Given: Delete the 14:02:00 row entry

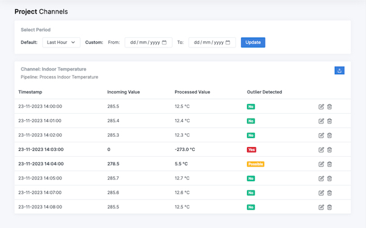Looking at the screenshot, I should 329,136.
